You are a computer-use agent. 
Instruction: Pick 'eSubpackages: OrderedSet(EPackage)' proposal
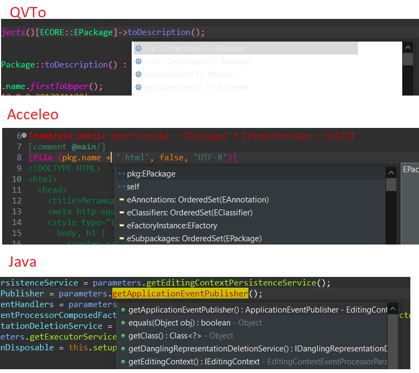pos(251,239)
